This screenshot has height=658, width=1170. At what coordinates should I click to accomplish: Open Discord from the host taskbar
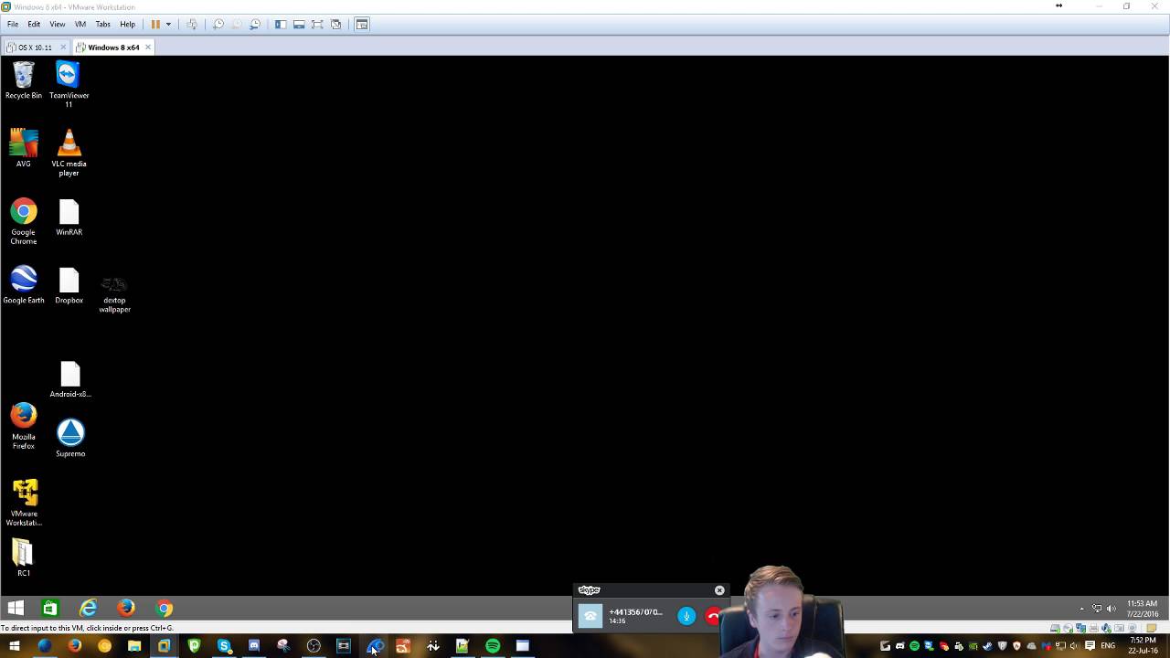pyautogui.click(x=254, y=646)
